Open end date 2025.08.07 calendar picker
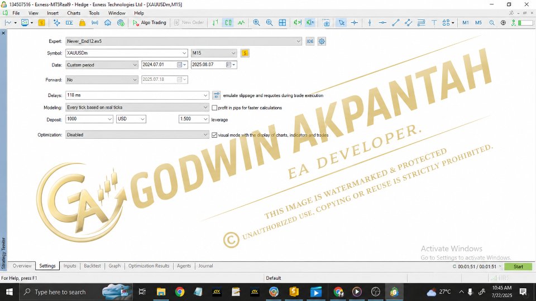This screenshot has height=301, width=536. click(x=231, y=65)
